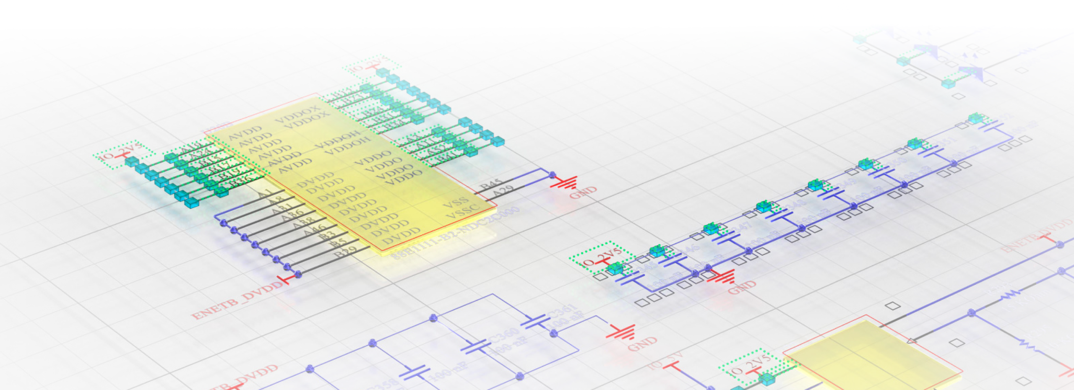Click the IO_5V power port label
The height and width of the screenshot is (390, 1074).
click(x=666, y=361)
